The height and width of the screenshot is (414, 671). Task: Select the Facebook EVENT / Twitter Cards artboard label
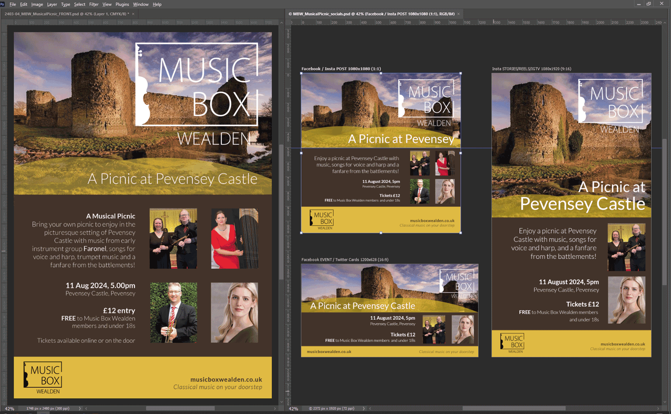[x=345, y=259]
